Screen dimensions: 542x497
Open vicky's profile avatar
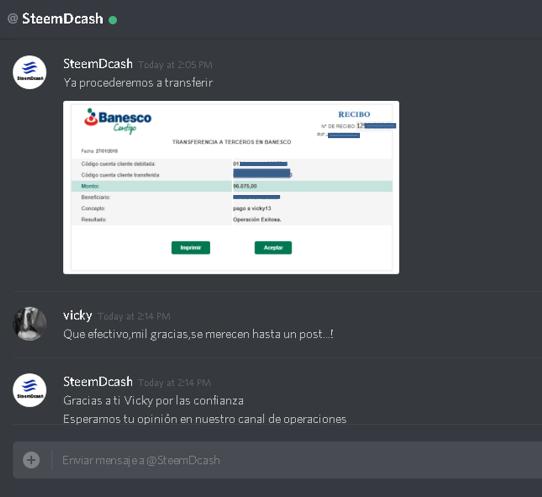pos(30,324)
